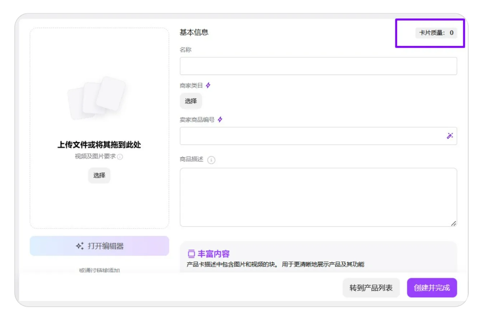The width and height of the screenshot is (483, 320).
Task: Click the resize handle of 商品描述 box
Action: [454, 223]
